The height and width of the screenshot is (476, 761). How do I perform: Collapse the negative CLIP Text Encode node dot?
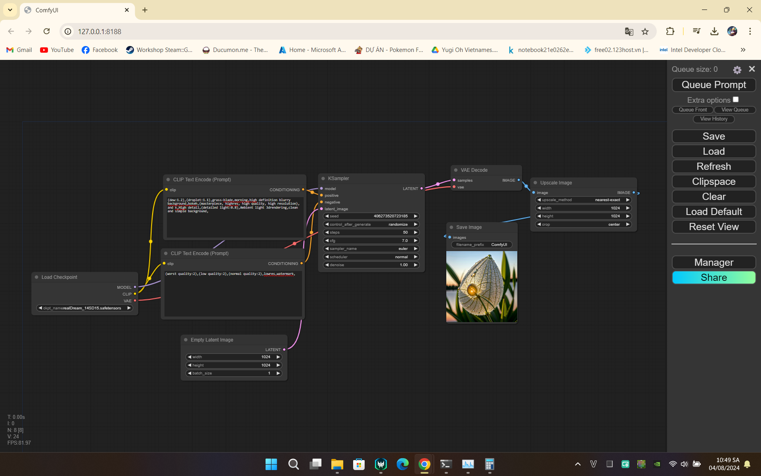pyautogui.click(x=166, y=253)
